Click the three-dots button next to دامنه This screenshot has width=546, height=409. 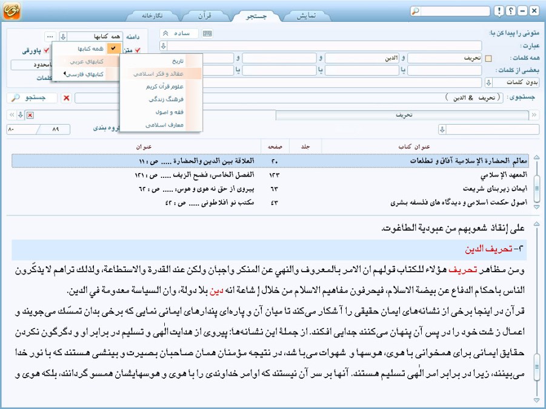click(50, 36)
